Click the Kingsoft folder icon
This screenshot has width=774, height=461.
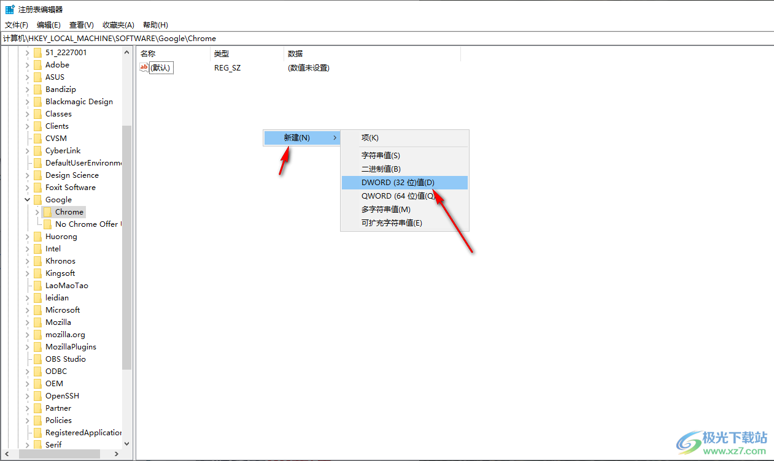point(38,273)
